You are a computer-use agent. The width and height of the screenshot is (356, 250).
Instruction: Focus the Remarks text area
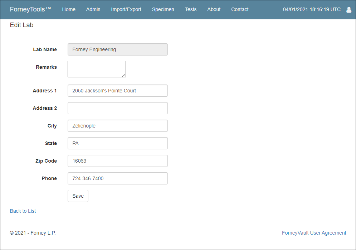(x=97, y=69)
